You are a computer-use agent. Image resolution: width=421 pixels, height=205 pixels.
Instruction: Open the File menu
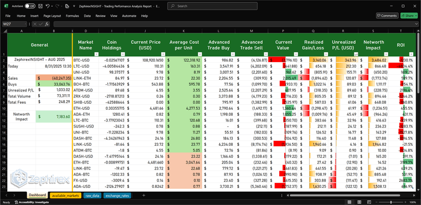pos(8,16)
